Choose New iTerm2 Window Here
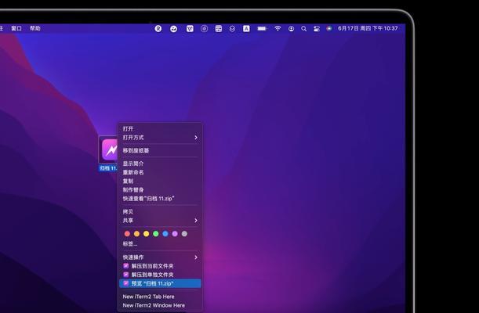The image size is (479, 313). point(160,305)
